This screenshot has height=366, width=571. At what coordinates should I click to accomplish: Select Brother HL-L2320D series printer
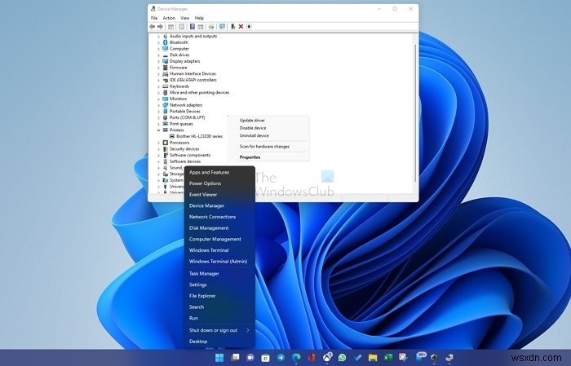tap(199, 136)
